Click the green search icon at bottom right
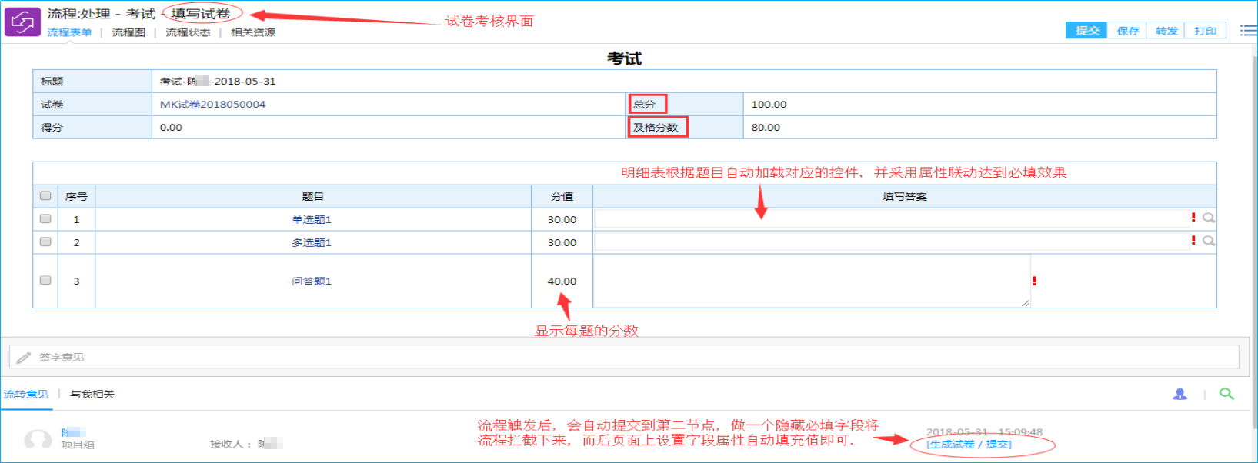 point(1226,394)
